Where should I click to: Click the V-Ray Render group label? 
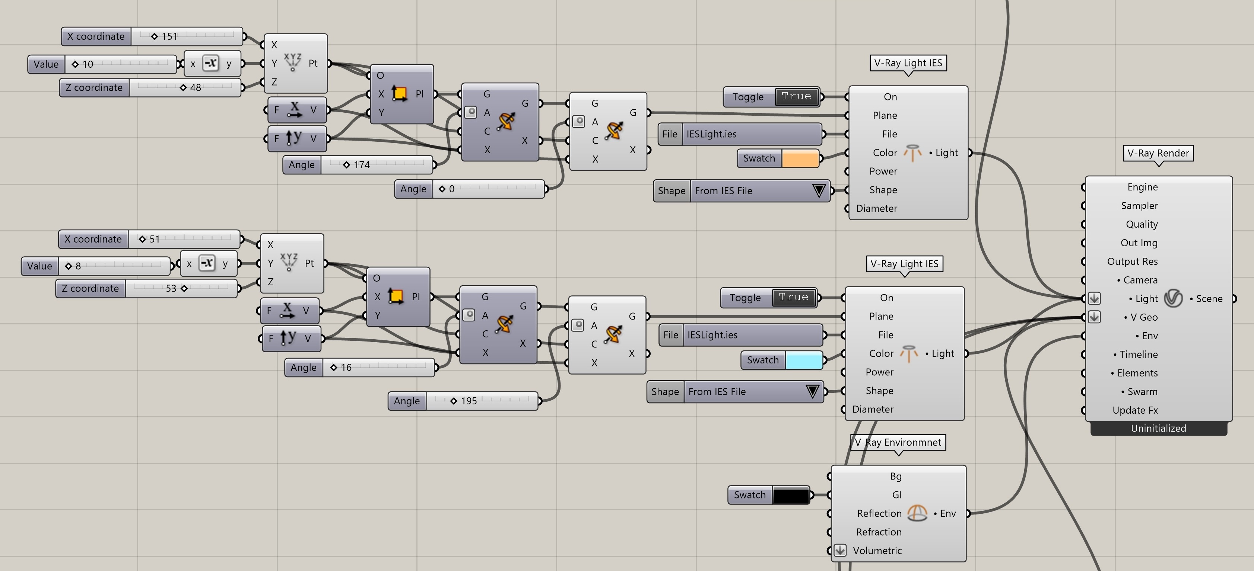coord(1158,153)
